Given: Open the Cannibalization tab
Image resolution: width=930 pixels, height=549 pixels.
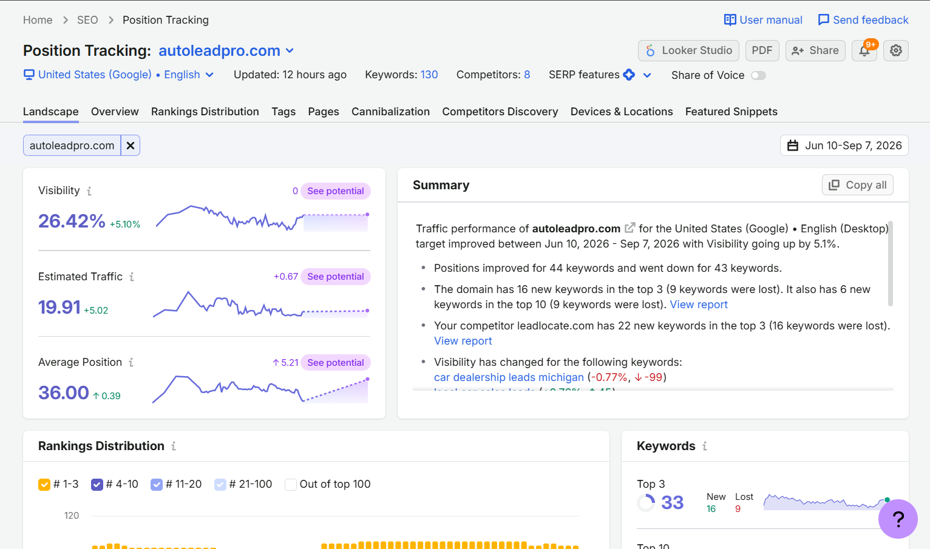Looking at the screenshot, I should pos(390,112).
